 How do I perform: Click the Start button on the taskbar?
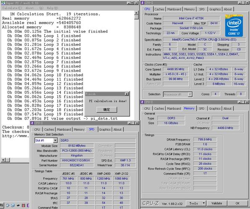[x=2, y=205]
